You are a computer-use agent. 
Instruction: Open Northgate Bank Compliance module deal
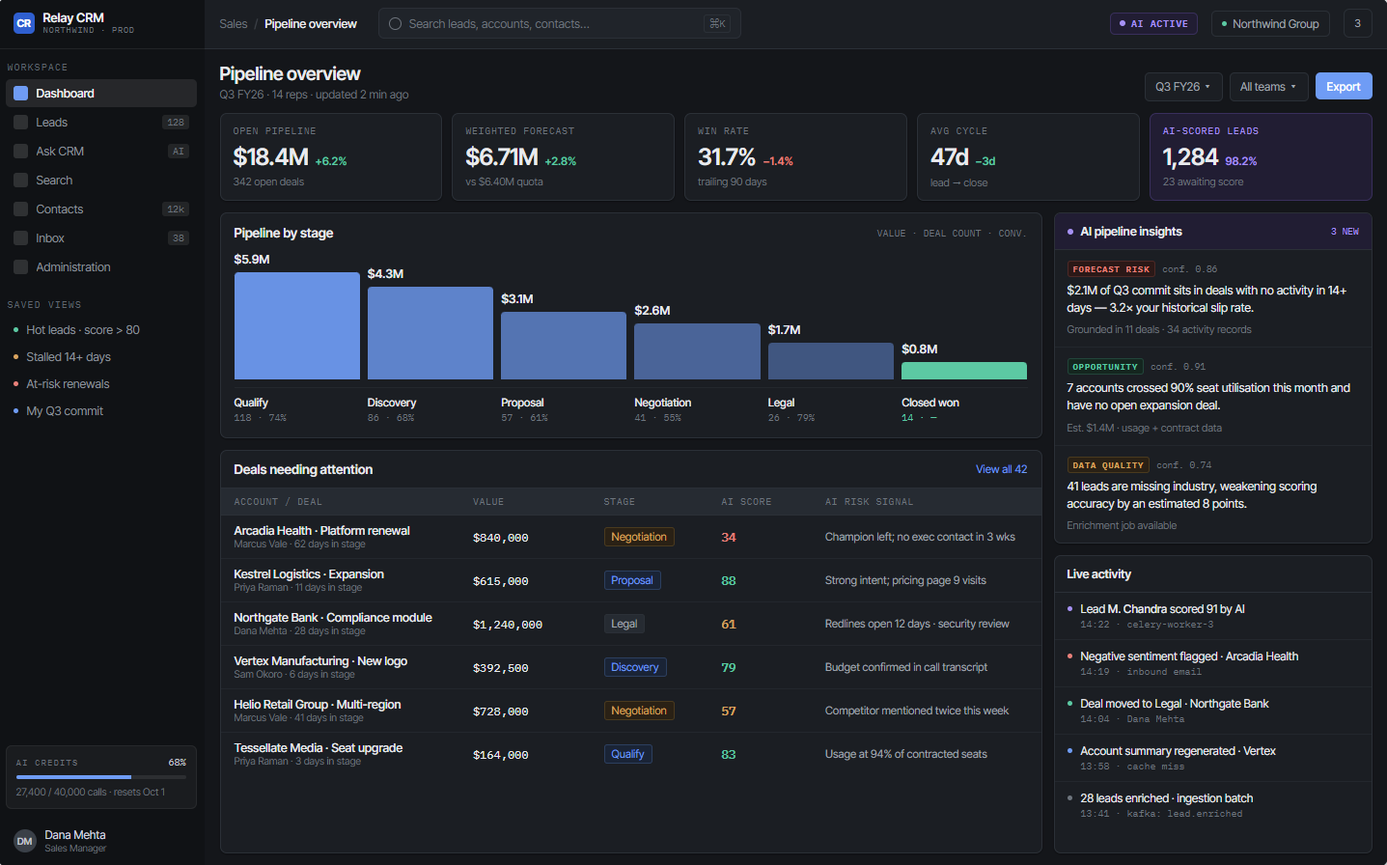click(631, 624)
